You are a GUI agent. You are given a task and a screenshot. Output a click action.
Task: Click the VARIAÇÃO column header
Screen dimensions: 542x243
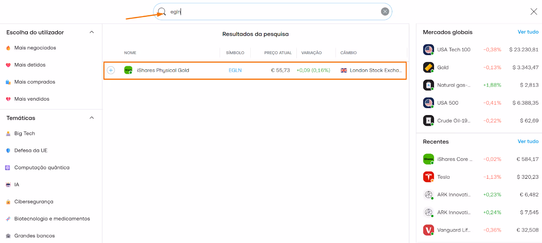pos(311,53)
